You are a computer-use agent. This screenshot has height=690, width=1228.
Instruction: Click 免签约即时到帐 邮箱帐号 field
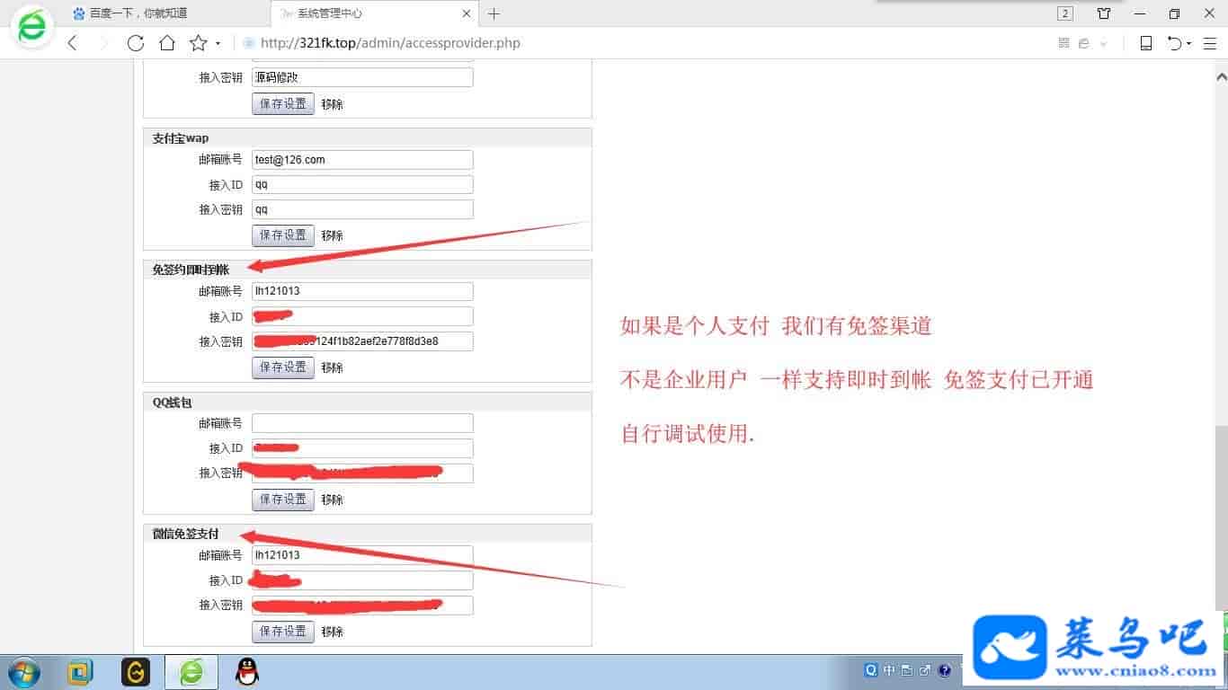[x=362, y=292]
